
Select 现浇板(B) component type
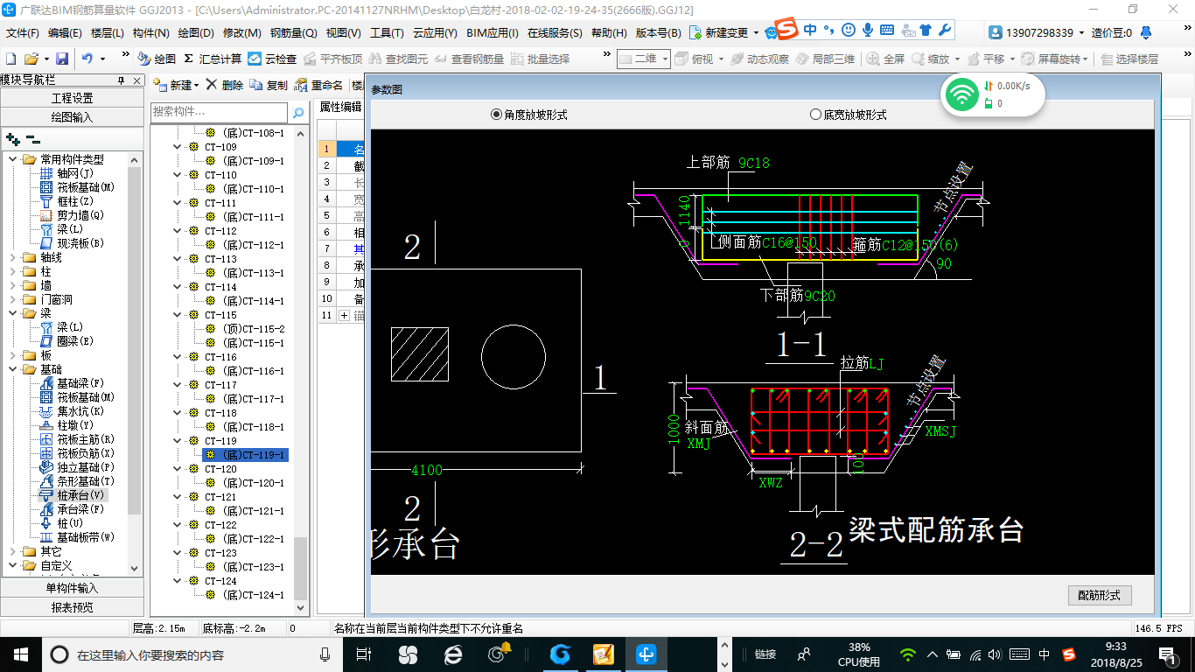[72, 243]
